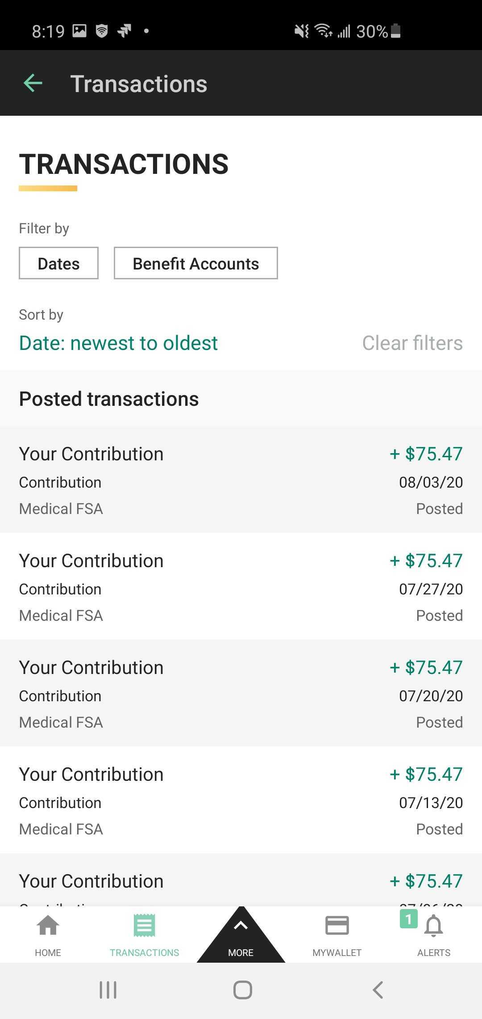Viewport: 482px width, 1019px height.
Task: Open the Home tab icon
Action: coord(48,925)
